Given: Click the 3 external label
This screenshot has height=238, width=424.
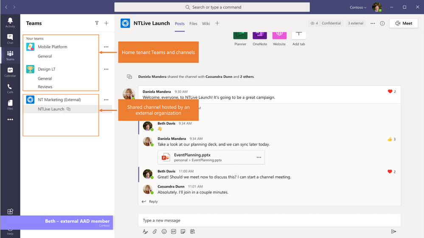Looking at the screenshot, I should (356, 23).
